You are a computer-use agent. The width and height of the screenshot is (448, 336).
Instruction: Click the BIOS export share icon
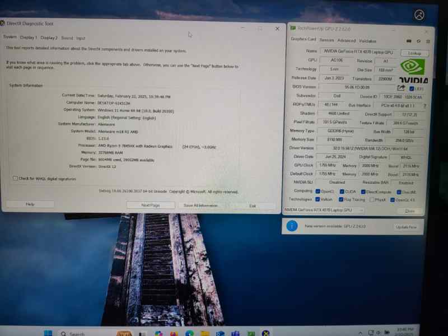(401, 88)
